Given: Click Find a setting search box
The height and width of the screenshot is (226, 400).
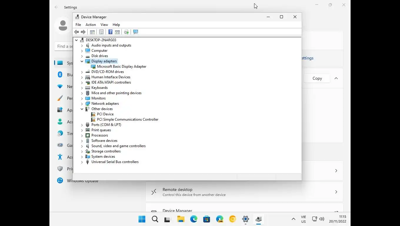Looking at the screenshot, I should [x=64, y=46].
